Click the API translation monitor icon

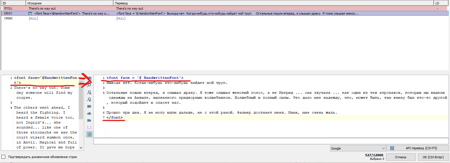392,148
